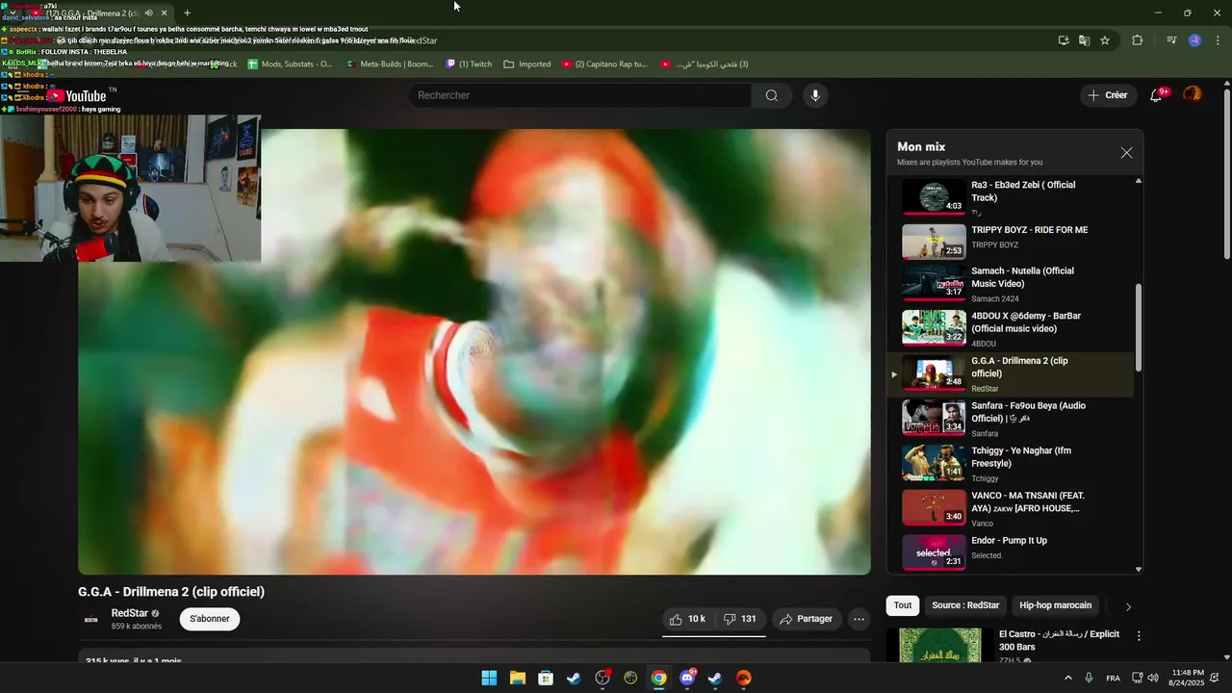The image size is (1232, 693).
Task: Click the playlist scroll-up arrow
Action: [x=1139, y=181]
